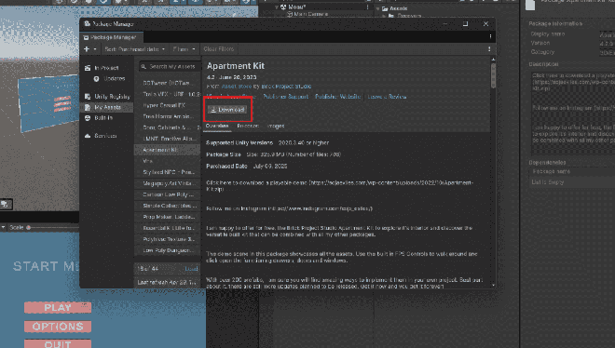615x348 pixels.
Task: Select the DOTween package row
Action: 168,83
